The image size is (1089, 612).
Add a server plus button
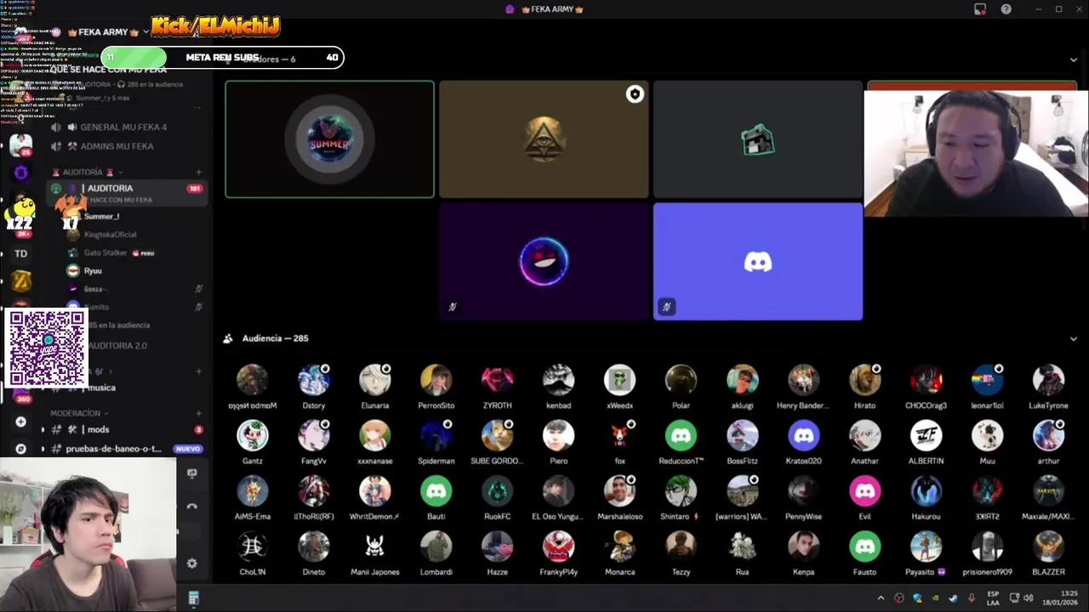click(x=20, y=422)
